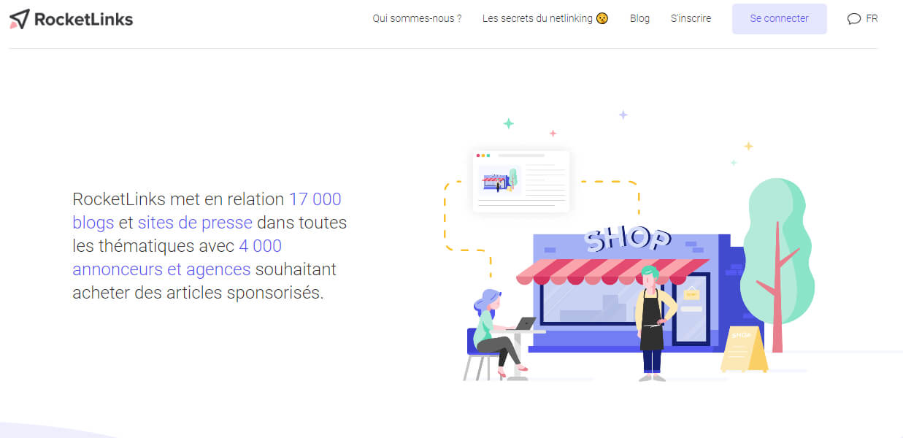Click 'S'inscrire' to register
903x438 pixels.
[x=691, y=18]
